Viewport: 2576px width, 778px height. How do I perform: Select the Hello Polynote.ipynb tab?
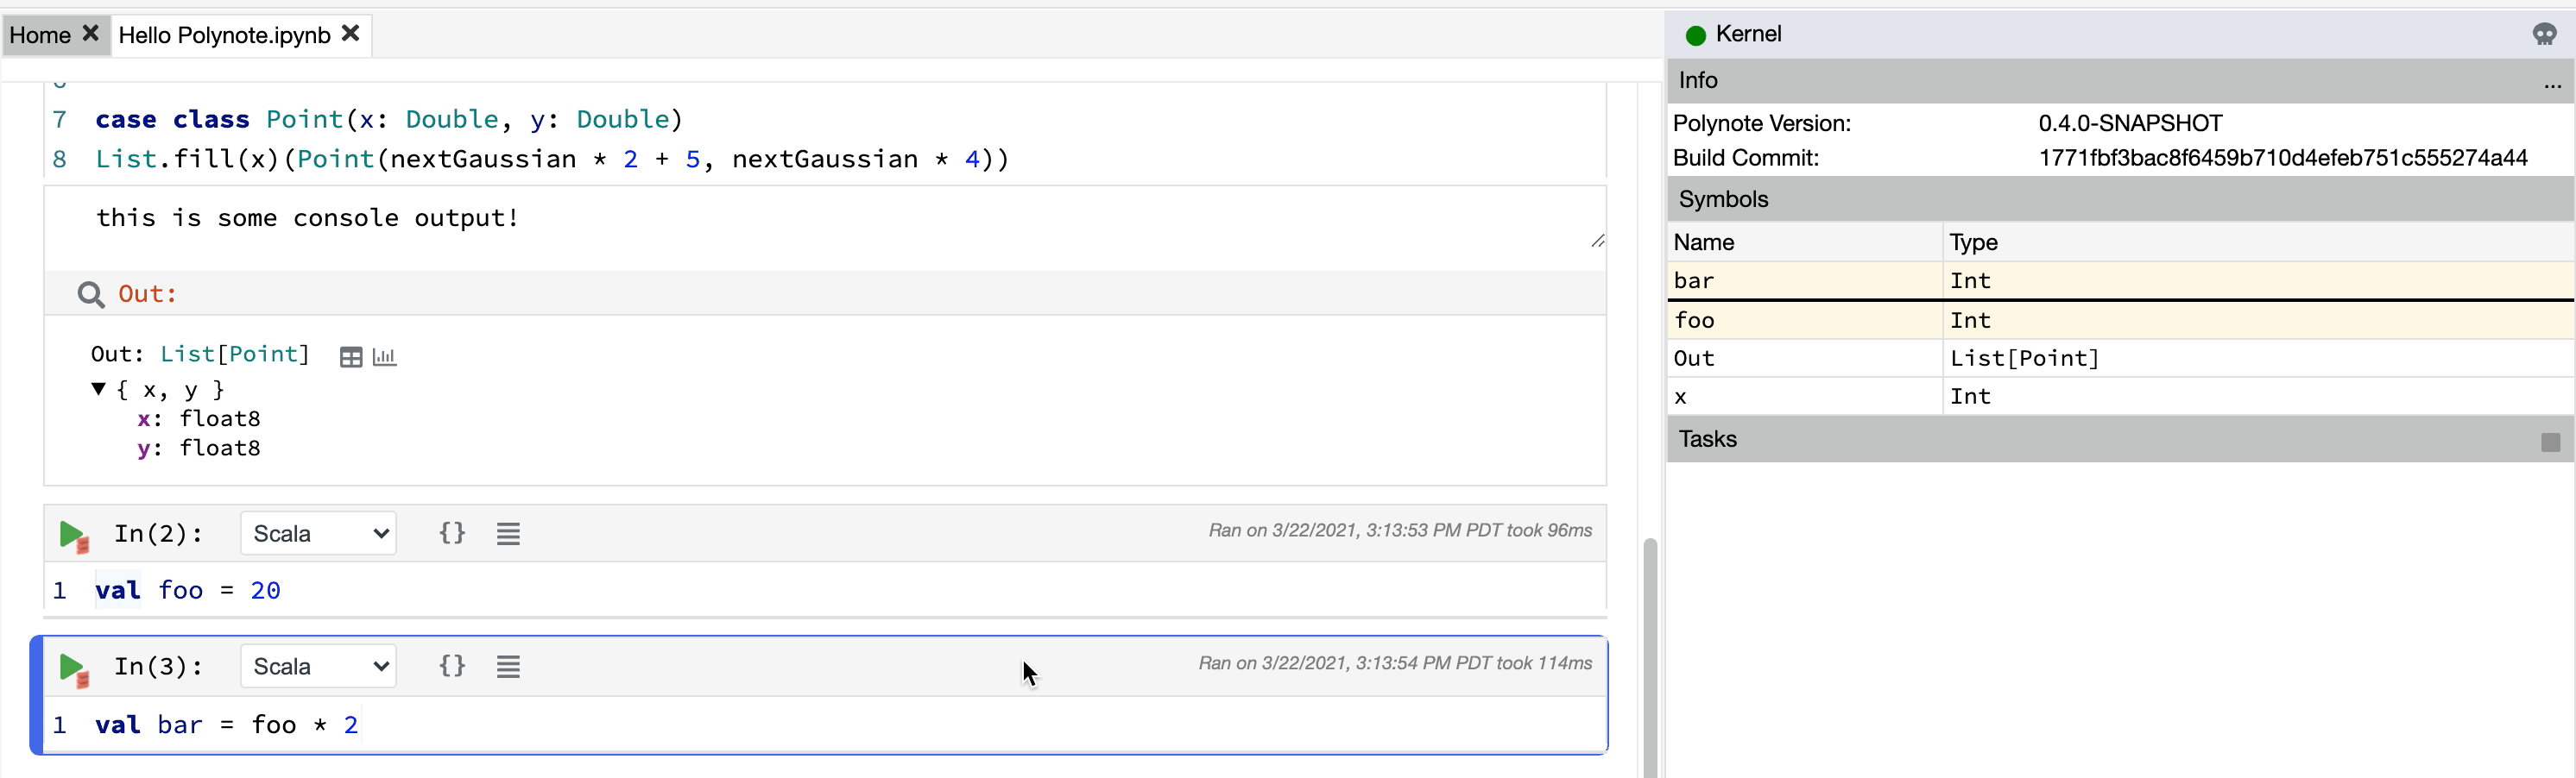[x=222, y=34]
